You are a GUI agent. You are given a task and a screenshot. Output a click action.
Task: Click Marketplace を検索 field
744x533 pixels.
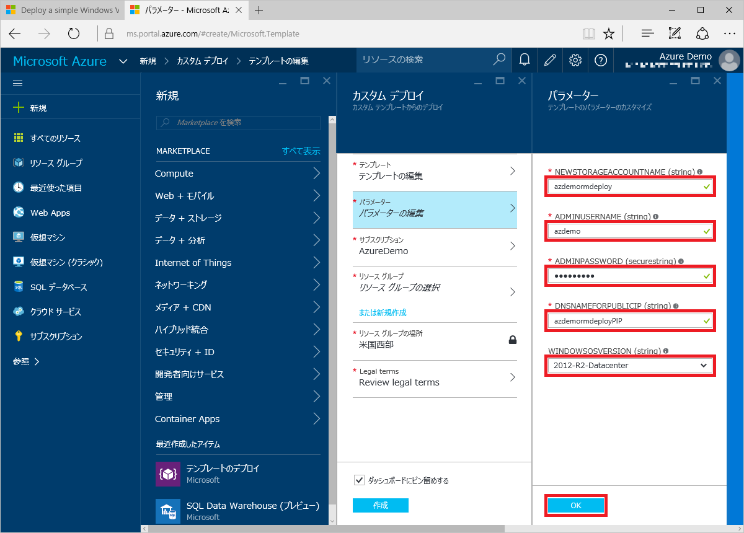238,123
